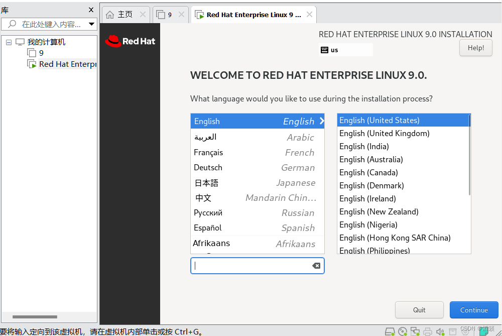Select 我的计算机 in library tree

[46, 42]
